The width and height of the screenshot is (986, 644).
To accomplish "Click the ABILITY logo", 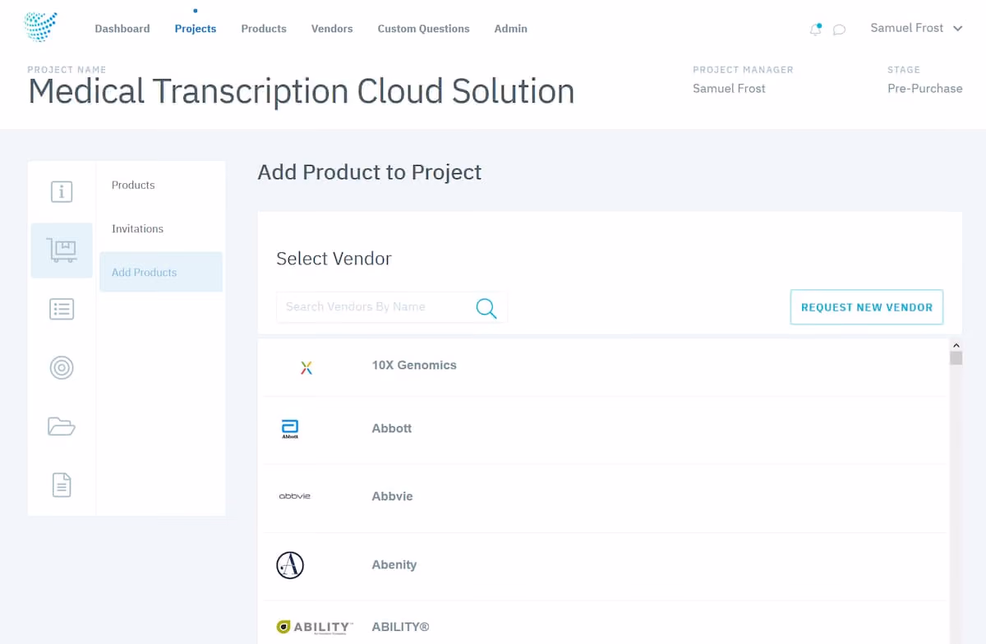I will [x=315, y=628].
